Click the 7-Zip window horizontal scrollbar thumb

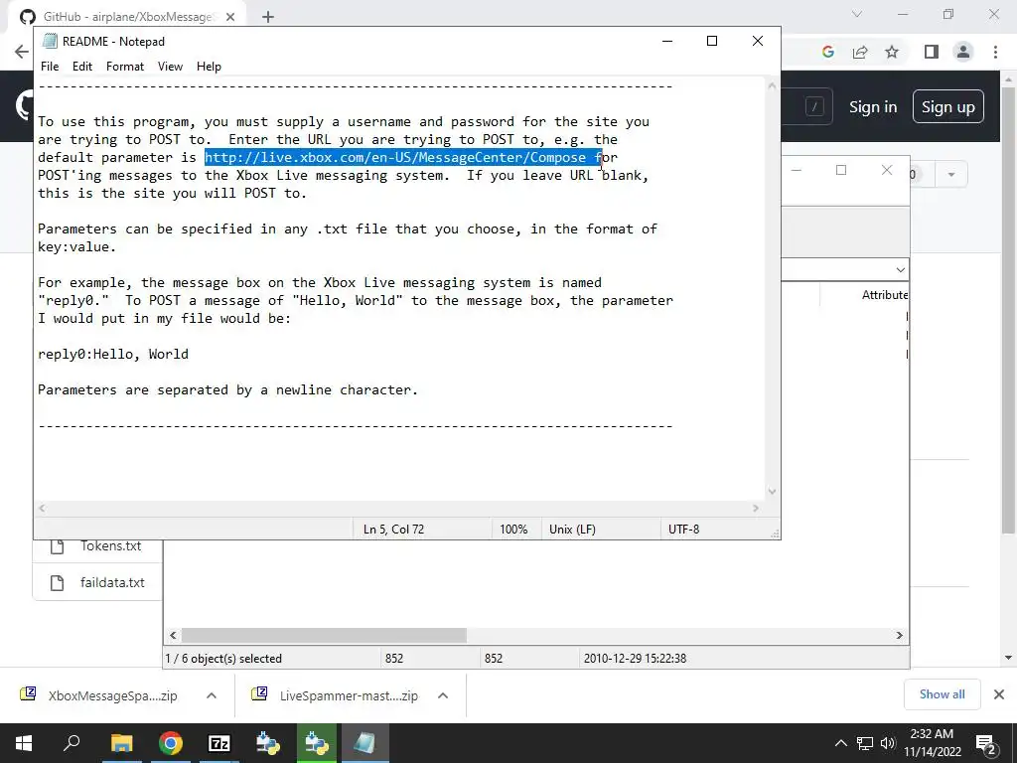pyautogui.click(x=324, y=635)
